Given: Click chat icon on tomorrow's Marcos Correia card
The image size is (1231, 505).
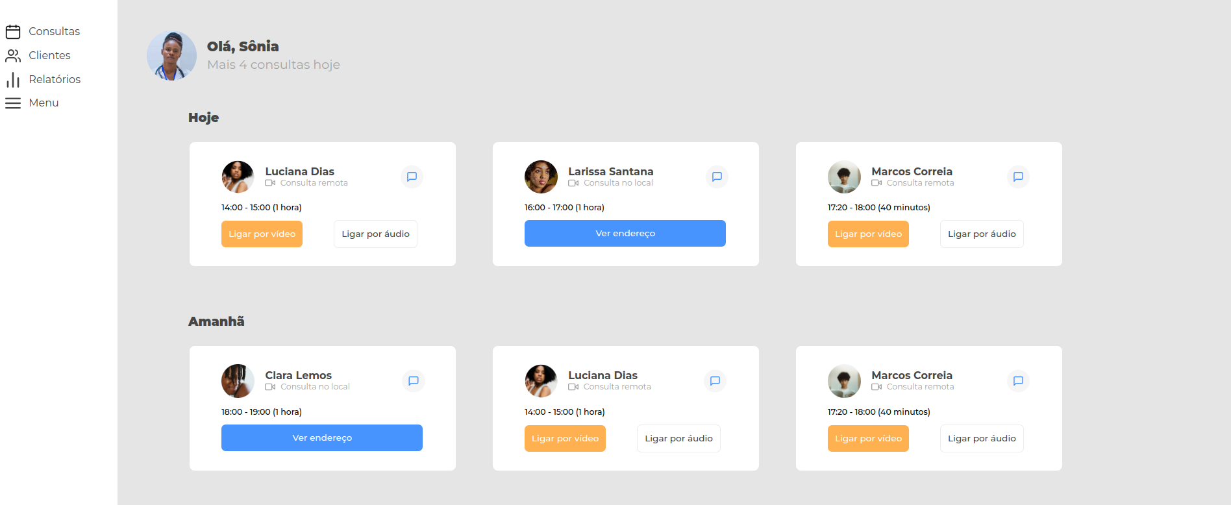Looking at the screenshot, I should coord(1018,381).
